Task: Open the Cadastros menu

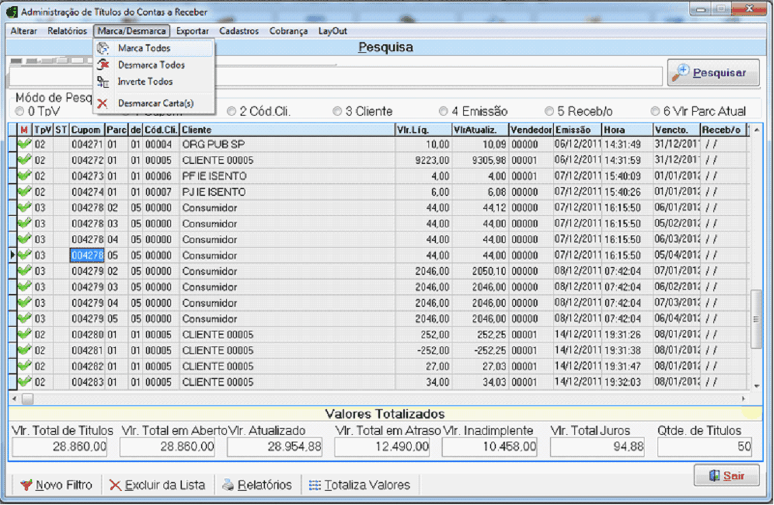Action: [238, 31]
